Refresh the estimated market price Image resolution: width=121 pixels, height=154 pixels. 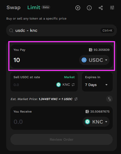point(76,99)
